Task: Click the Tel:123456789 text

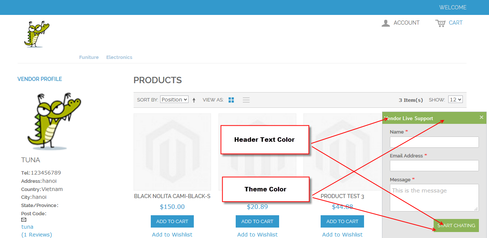Action: click(41, 173)
